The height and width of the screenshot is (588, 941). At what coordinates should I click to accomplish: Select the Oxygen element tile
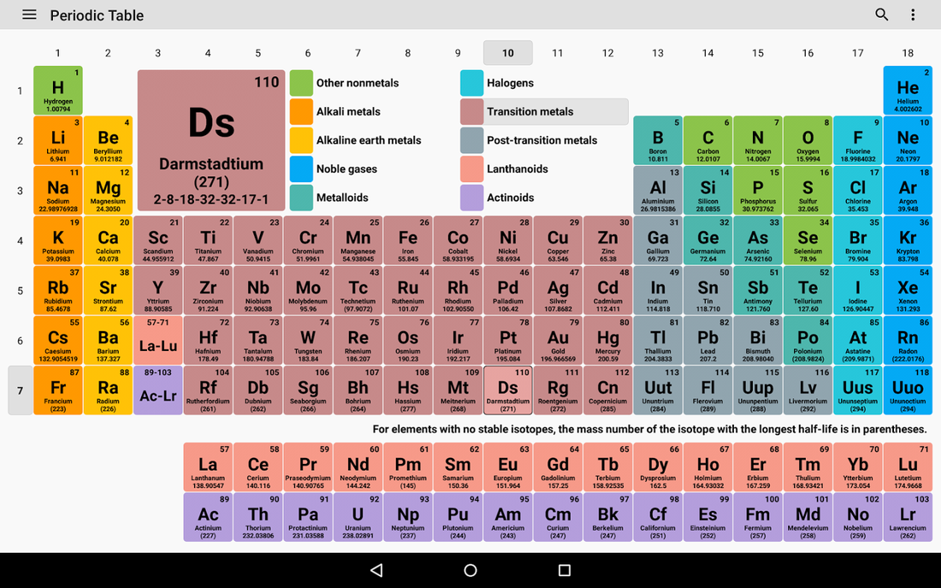[x=808, y=140]
